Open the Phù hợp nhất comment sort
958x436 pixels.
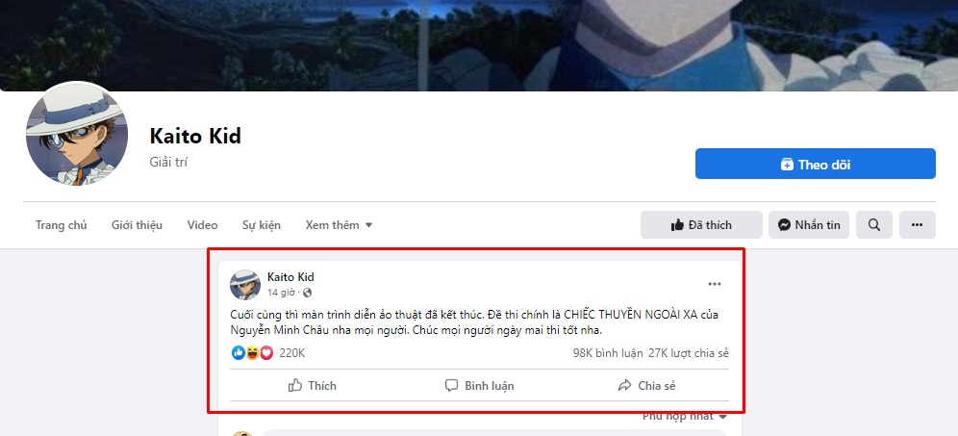click(x=684, y=416)
